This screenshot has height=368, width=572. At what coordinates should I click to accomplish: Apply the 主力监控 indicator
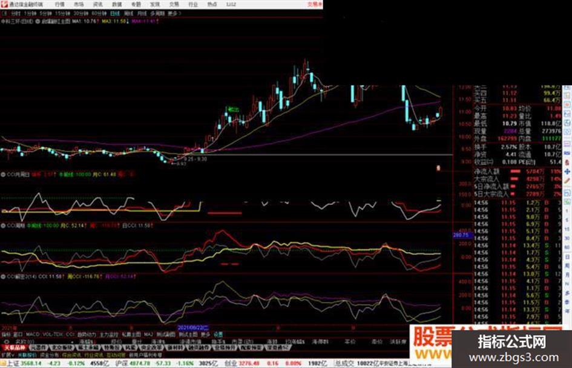pyautogui.click(x=109, y=334)
